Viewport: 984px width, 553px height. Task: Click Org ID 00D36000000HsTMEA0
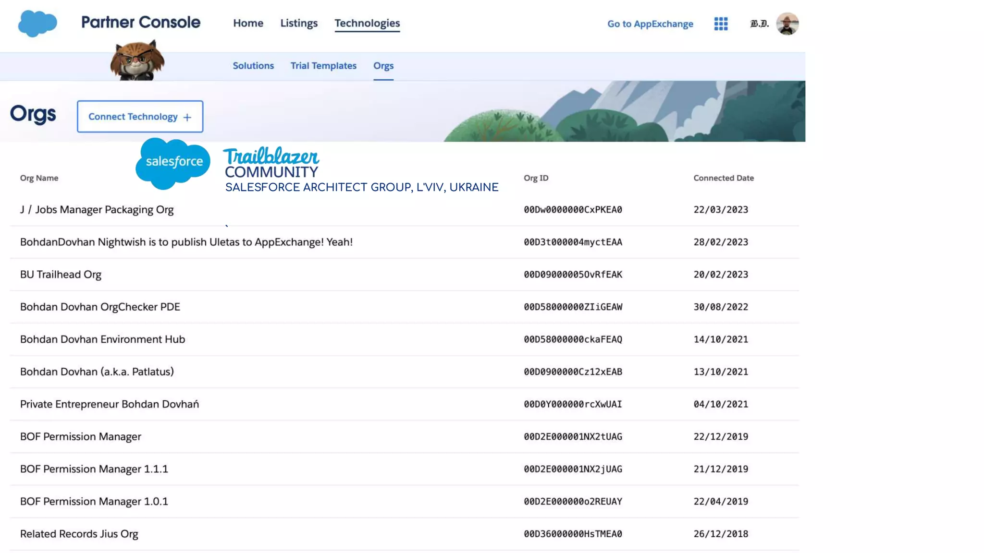point(573,534)
